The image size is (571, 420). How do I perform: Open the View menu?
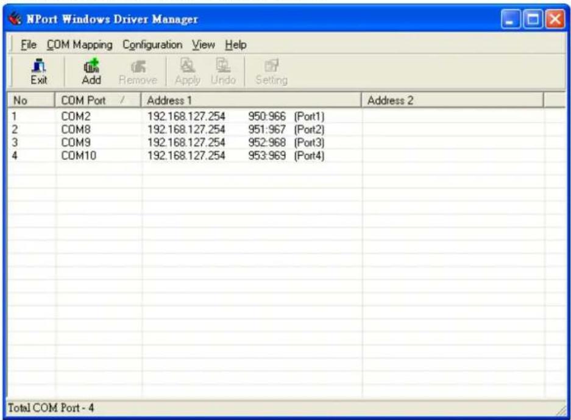[204, 45]
